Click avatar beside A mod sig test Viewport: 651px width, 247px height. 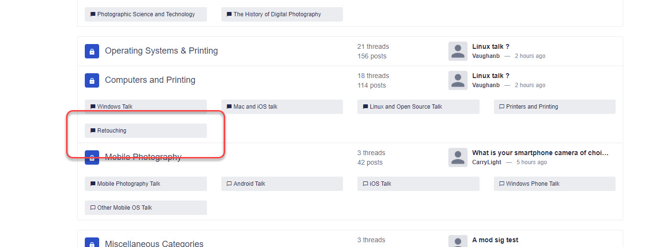coord(457,242)
